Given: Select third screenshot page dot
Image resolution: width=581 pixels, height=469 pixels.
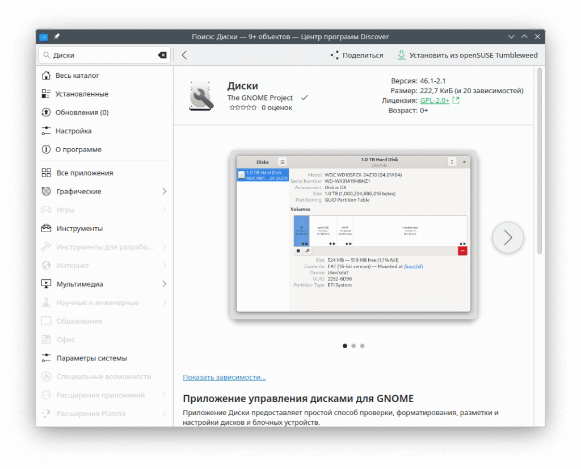Looking at the screenshot, I should point(363,346).
